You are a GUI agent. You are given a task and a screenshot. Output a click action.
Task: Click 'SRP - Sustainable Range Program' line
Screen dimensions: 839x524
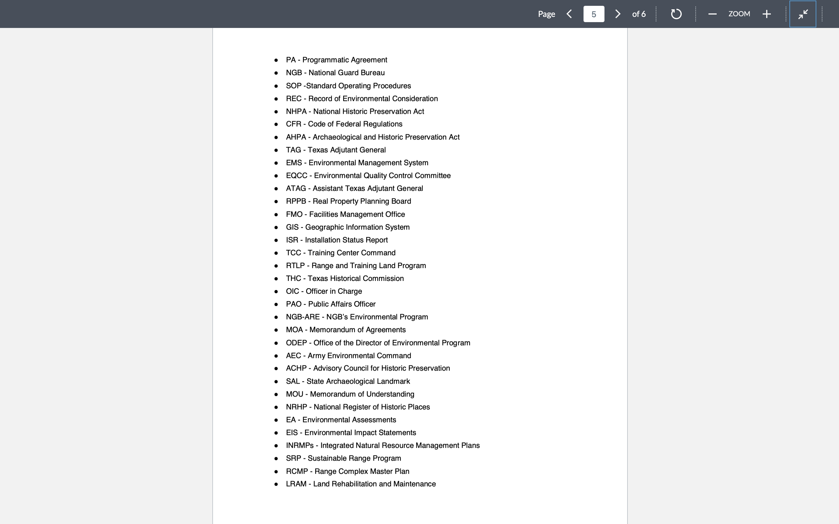[343, 458]
